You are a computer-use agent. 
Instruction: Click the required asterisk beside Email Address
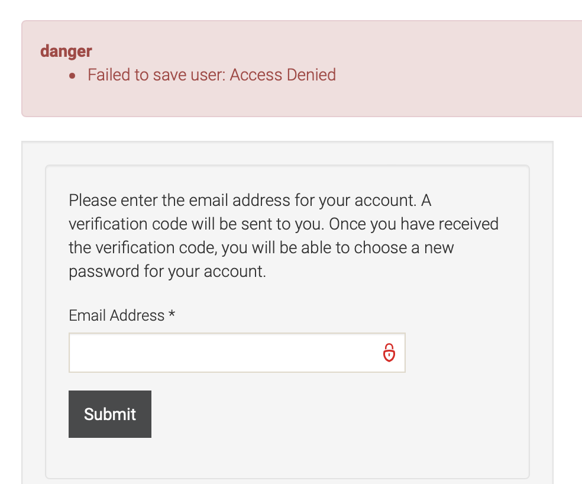(x=172, y=315)
